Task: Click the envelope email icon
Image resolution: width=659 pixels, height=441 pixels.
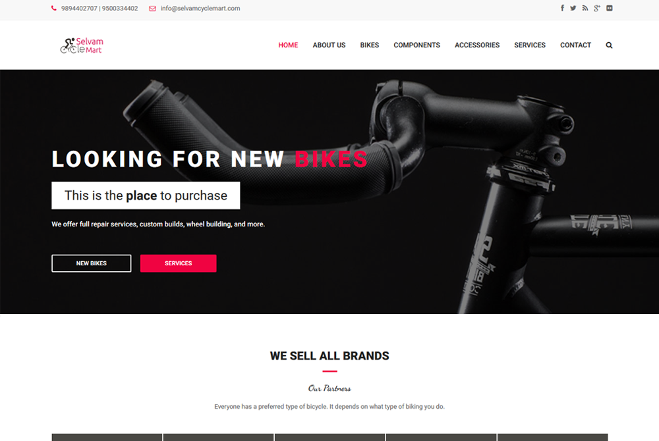Action: pos(153,9)
